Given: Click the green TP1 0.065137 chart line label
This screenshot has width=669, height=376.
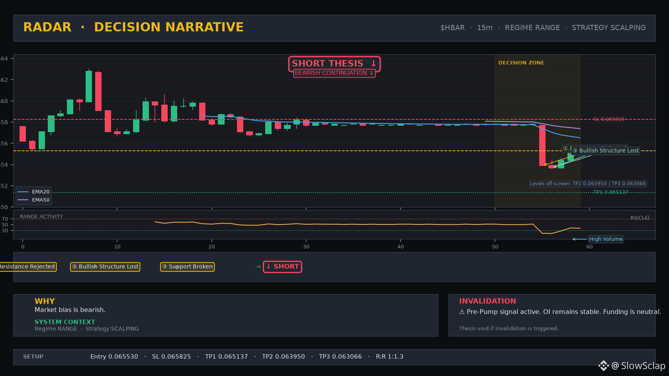Looking at the screenshot, I should click(610, 192).
